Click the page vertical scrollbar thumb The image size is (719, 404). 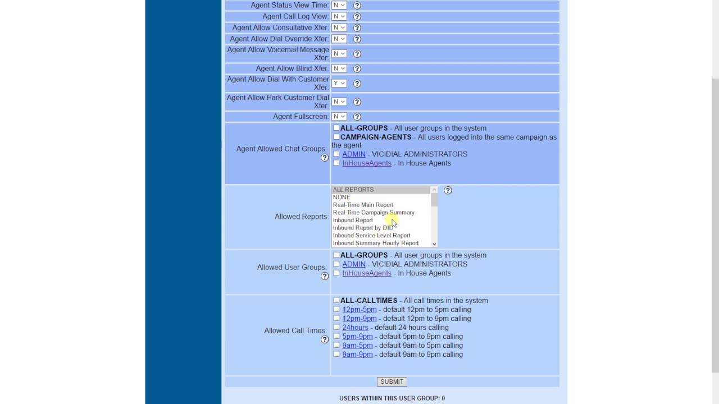click(715, 225)
